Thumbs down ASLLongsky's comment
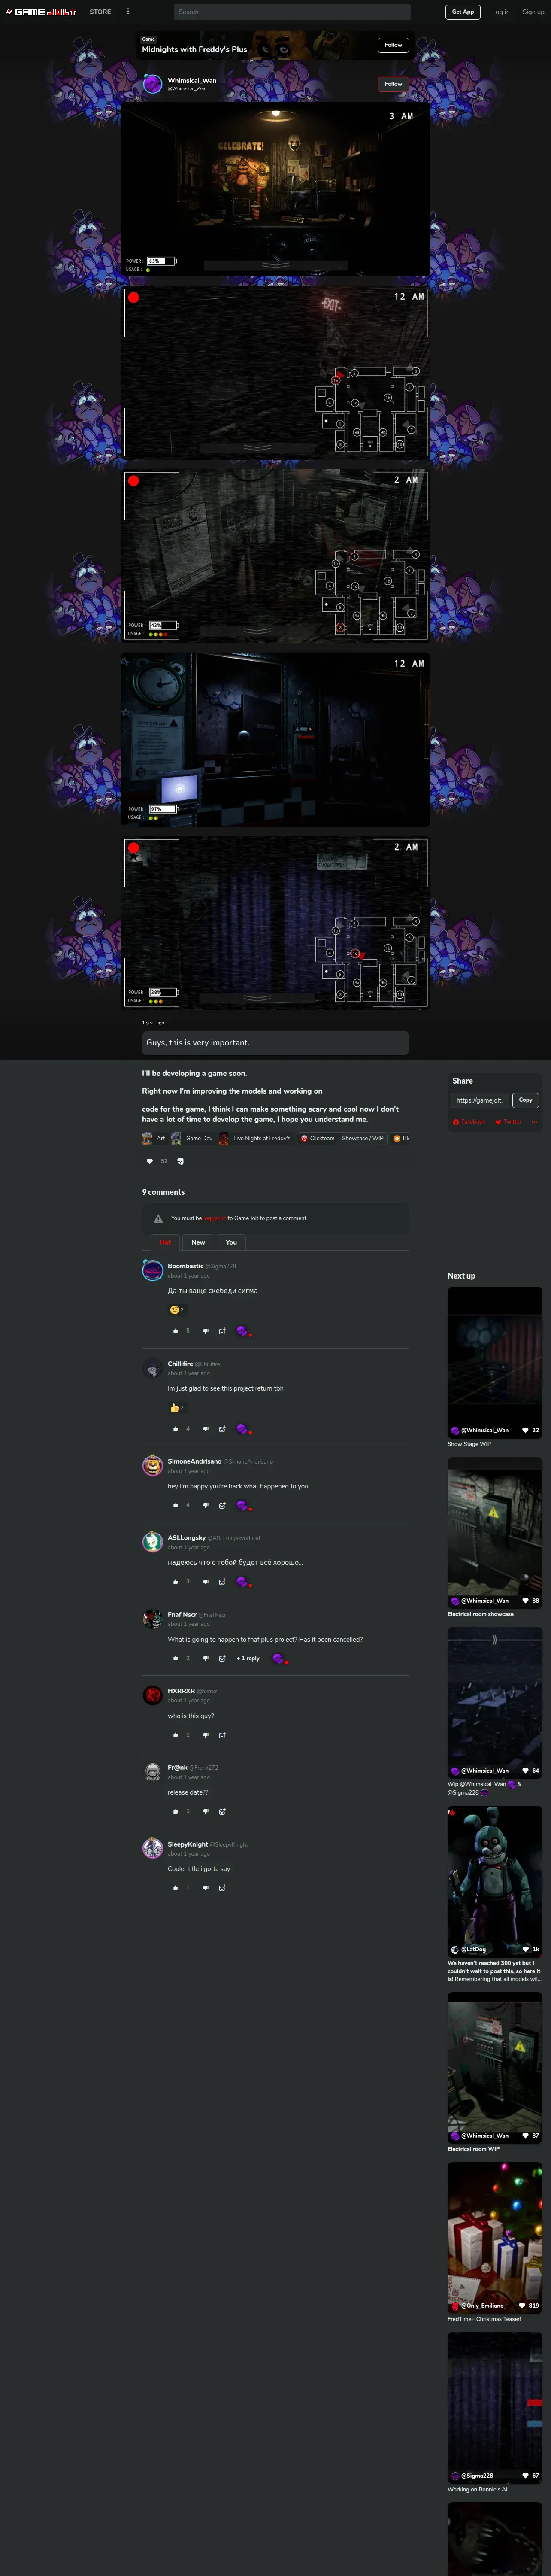This screenshot has width=551, height=2576. tap(206, 1582)
